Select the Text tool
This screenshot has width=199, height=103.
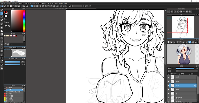coord(2,55)
